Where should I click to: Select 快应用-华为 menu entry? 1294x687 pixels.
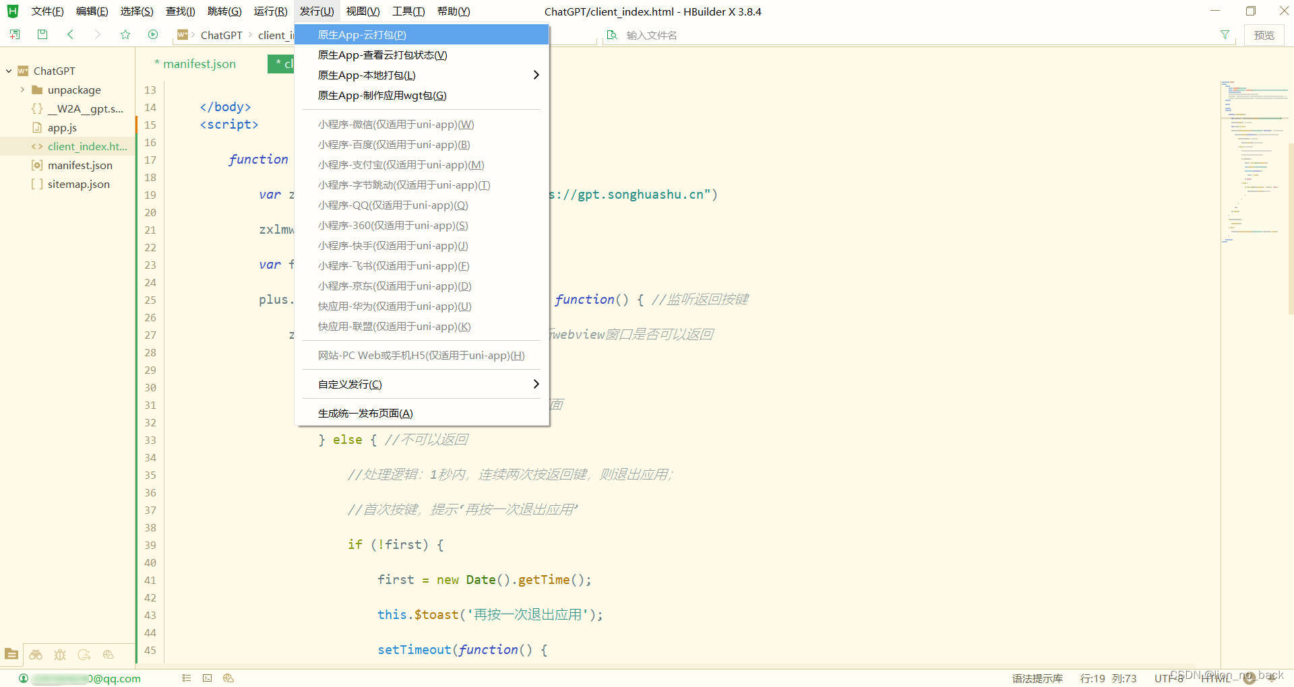(422, 306)
